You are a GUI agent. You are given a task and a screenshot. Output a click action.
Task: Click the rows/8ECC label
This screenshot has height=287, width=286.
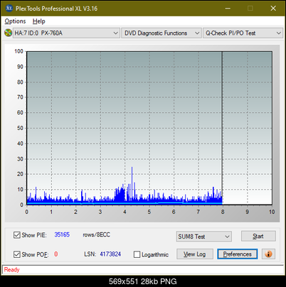[96, 234]
